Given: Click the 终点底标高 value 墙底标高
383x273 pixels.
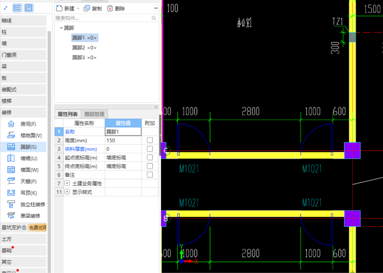Looking at the screenshot, I should (x=123, y=166).
